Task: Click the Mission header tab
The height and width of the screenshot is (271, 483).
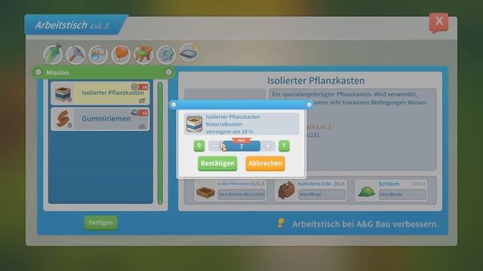Action: click(x=103, y=72)
